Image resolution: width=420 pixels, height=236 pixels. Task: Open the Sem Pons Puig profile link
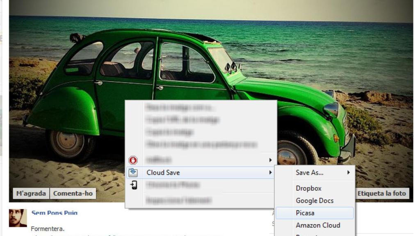click(54, 213)
